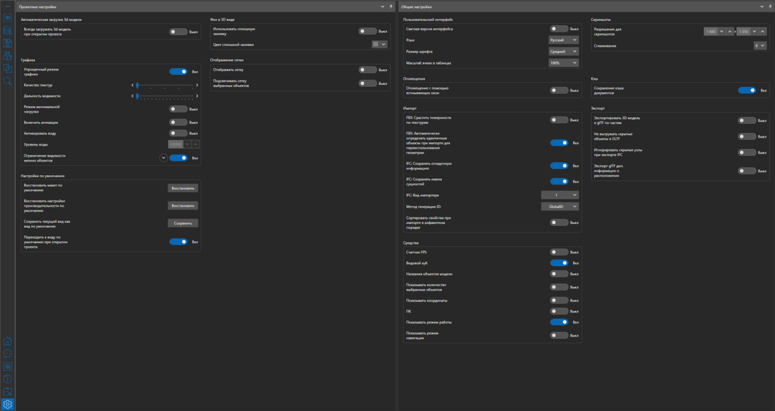The image size is (775, 411).
Task: Open the Язык dropdown showing Русский
Action: [563, 40]
